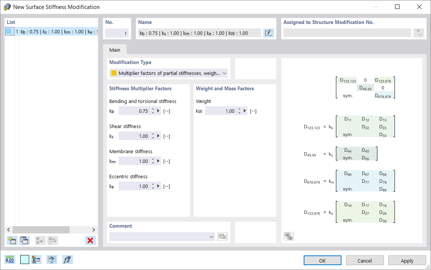Click the comment manager icon beside Comment field

click(222, 236)
